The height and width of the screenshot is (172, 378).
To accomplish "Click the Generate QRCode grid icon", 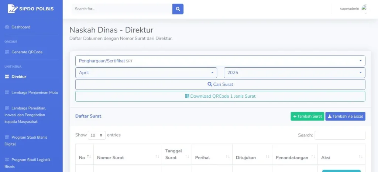I will (7, 52).
